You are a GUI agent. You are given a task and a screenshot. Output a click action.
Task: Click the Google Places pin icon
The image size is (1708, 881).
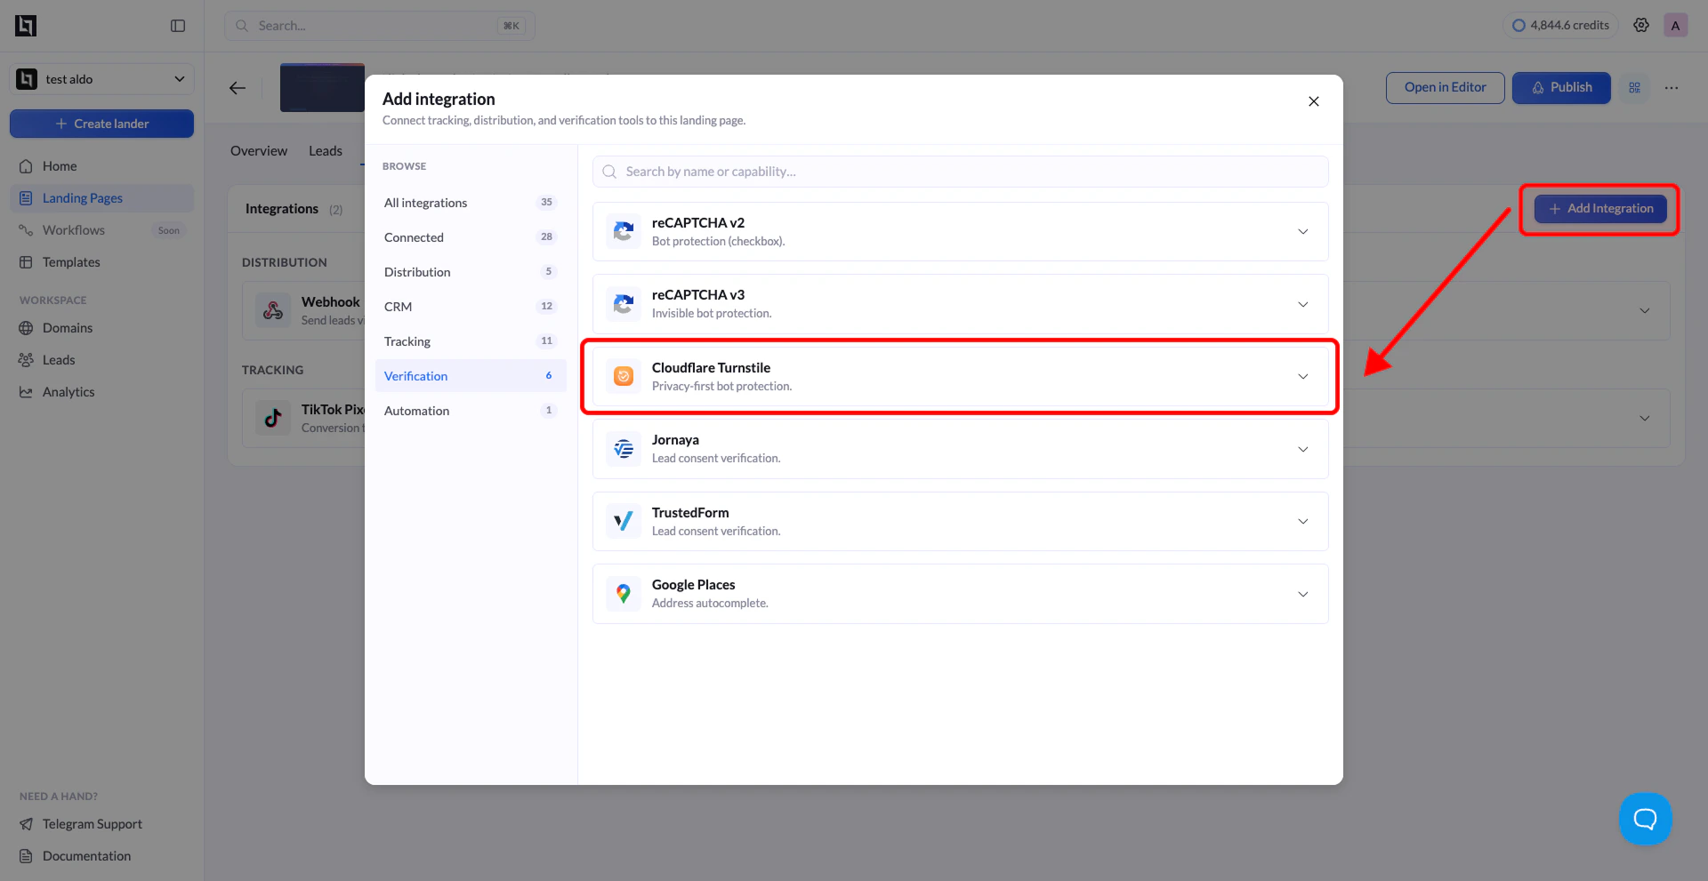(x=624, y=594)
